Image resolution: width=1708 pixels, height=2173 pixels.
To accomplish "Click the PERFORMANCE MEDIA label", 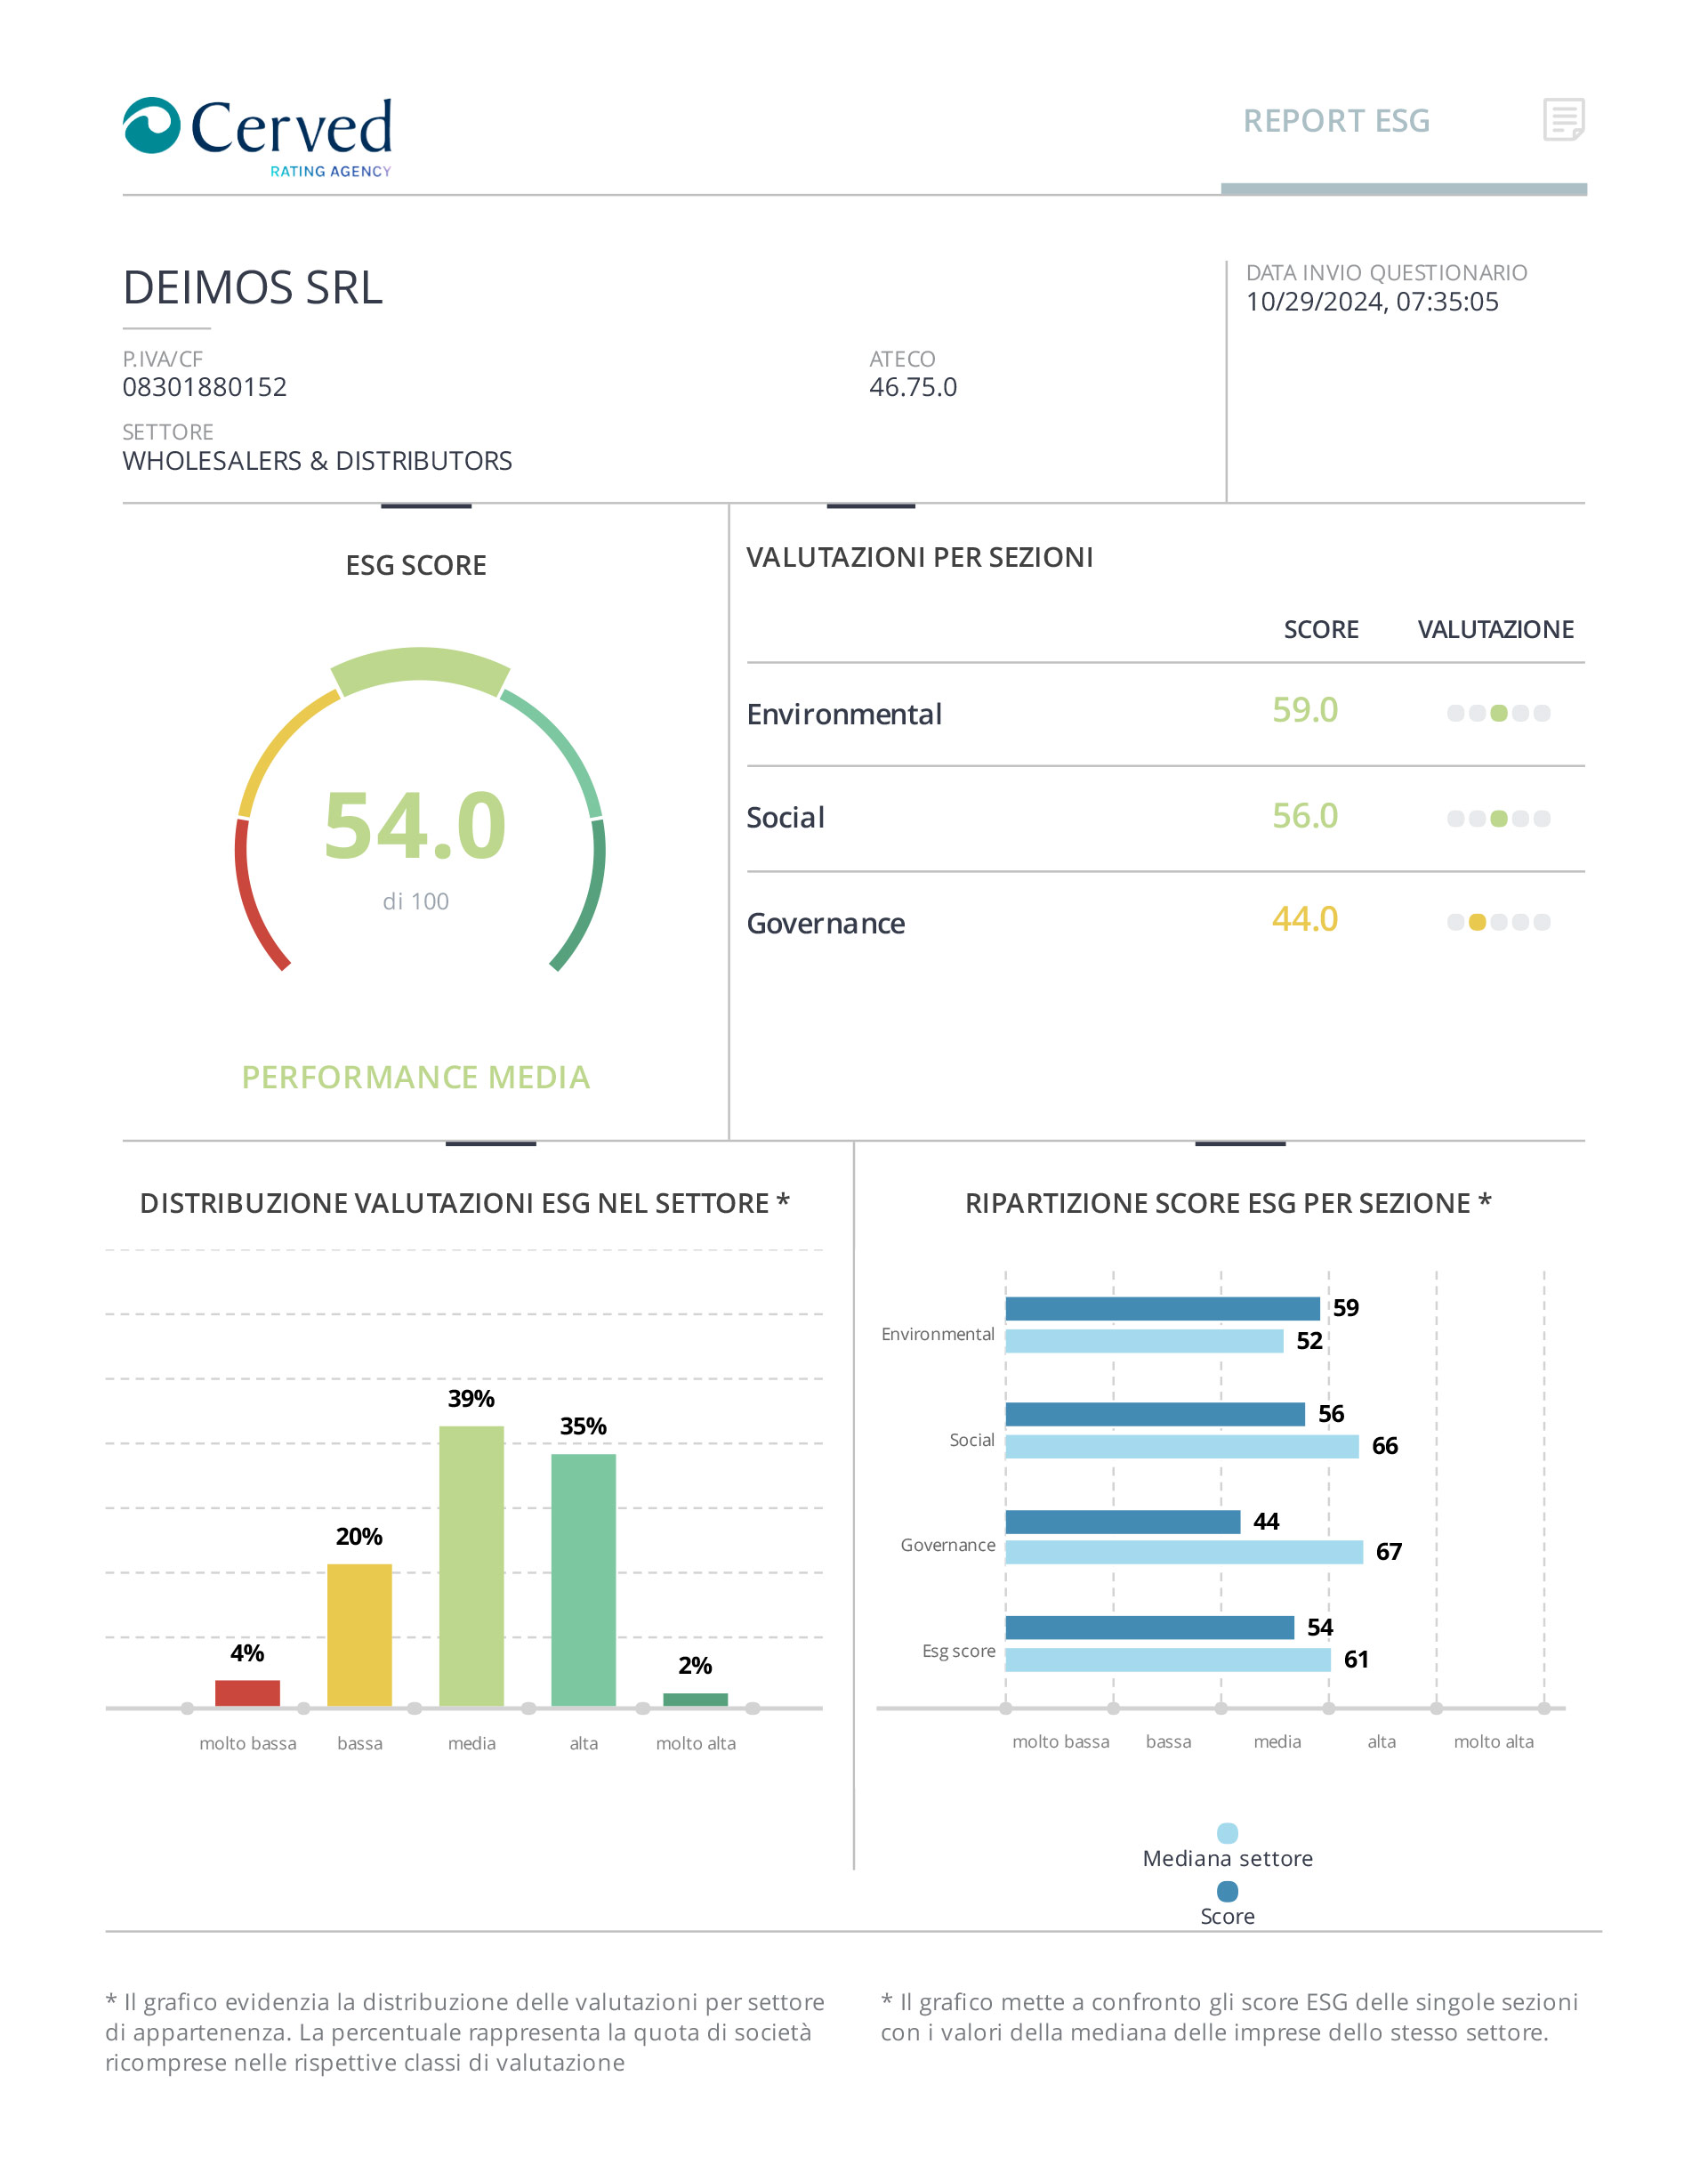I will (416, 1078).
